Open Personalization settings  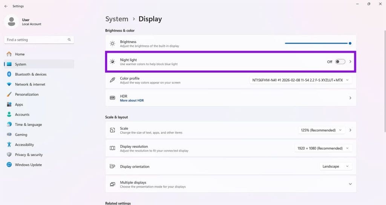click(x=39, y=94)
